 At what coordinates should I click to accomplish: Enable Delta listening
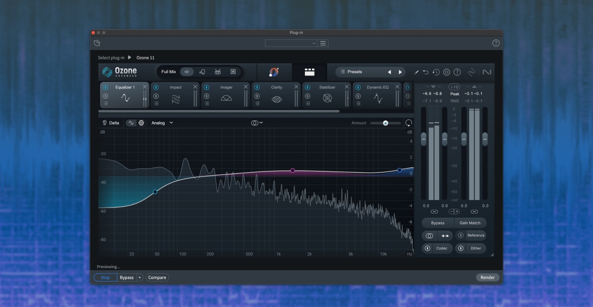(111, 123)
